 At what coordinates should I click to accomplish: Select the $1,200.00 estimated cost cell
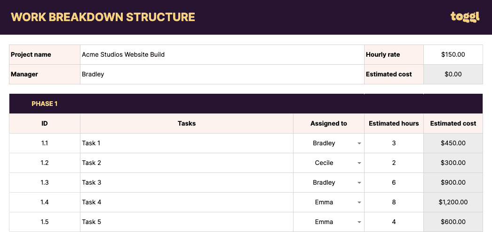tap(453, 202)
